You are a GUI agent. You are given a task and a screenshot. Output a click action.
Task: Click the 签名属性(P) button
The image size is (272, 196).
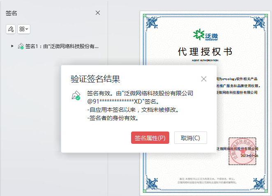[150, 138]
